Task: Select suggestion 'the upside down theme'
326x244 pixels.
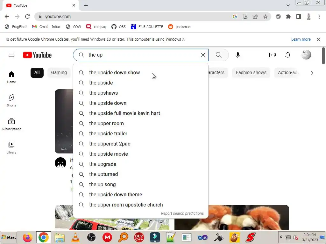Action: [x=141, y=195]
